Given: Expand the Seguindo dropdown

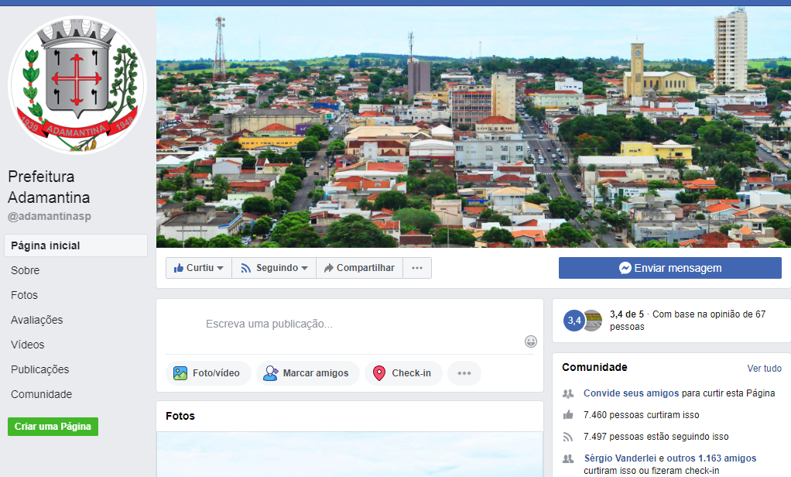Looking at the screenshot, I should 274,268.
